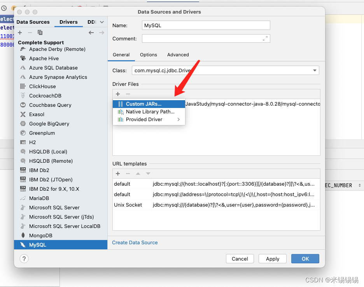
Task: Select Exasol driver
Action: point(61,114)
